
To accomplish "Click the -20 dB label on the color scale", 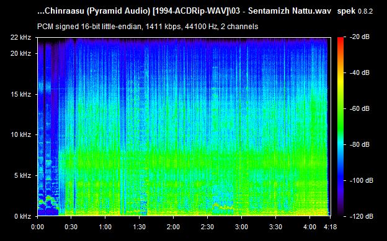I will tap(360, 37).
